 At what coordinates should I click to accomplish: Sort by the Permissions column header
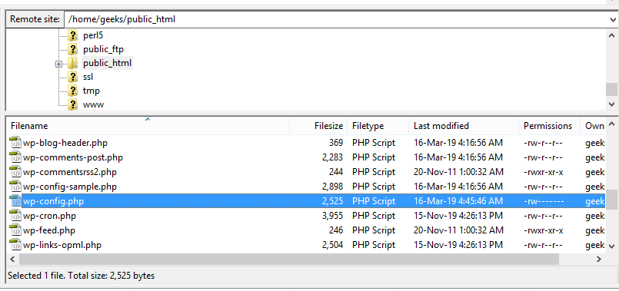[x=549, y=126]
